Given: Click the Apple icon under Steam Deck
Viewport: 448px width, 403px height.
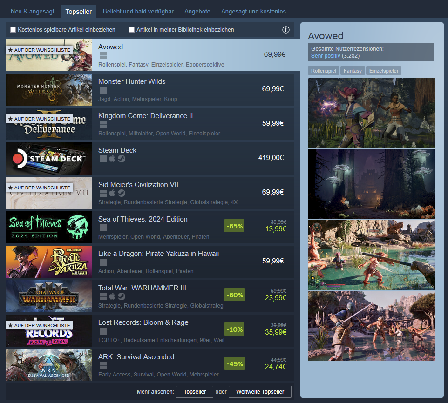Looking at the screenshot, I should click(112, 159).
